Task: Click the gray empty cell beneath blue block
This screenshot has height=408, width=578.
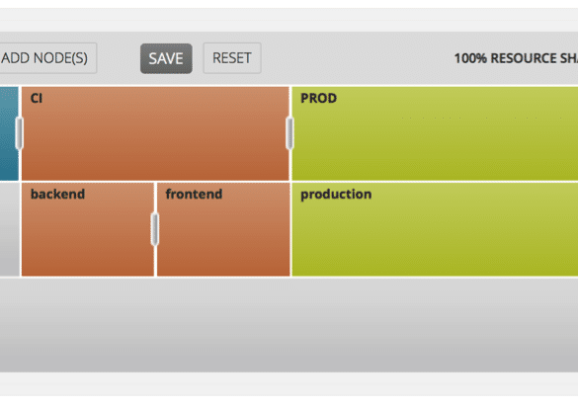Action: coord(10,229)
